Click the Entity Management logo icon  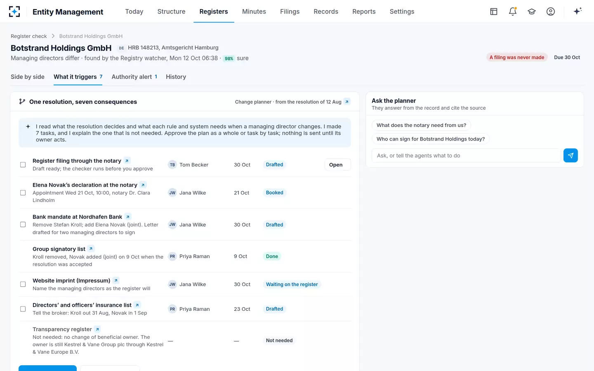pos(14,12)
